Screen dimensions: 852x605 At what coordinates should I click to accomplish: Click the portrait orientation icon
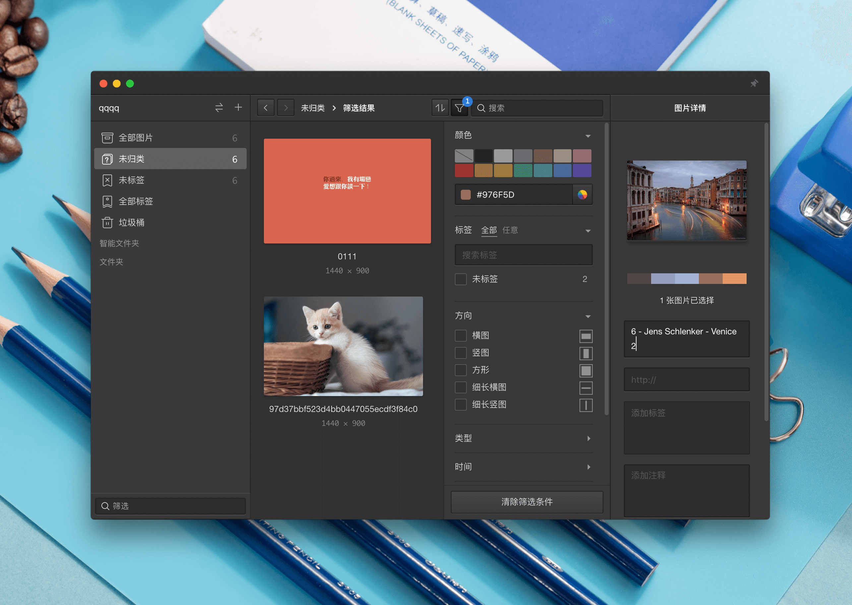coord(586,354)
